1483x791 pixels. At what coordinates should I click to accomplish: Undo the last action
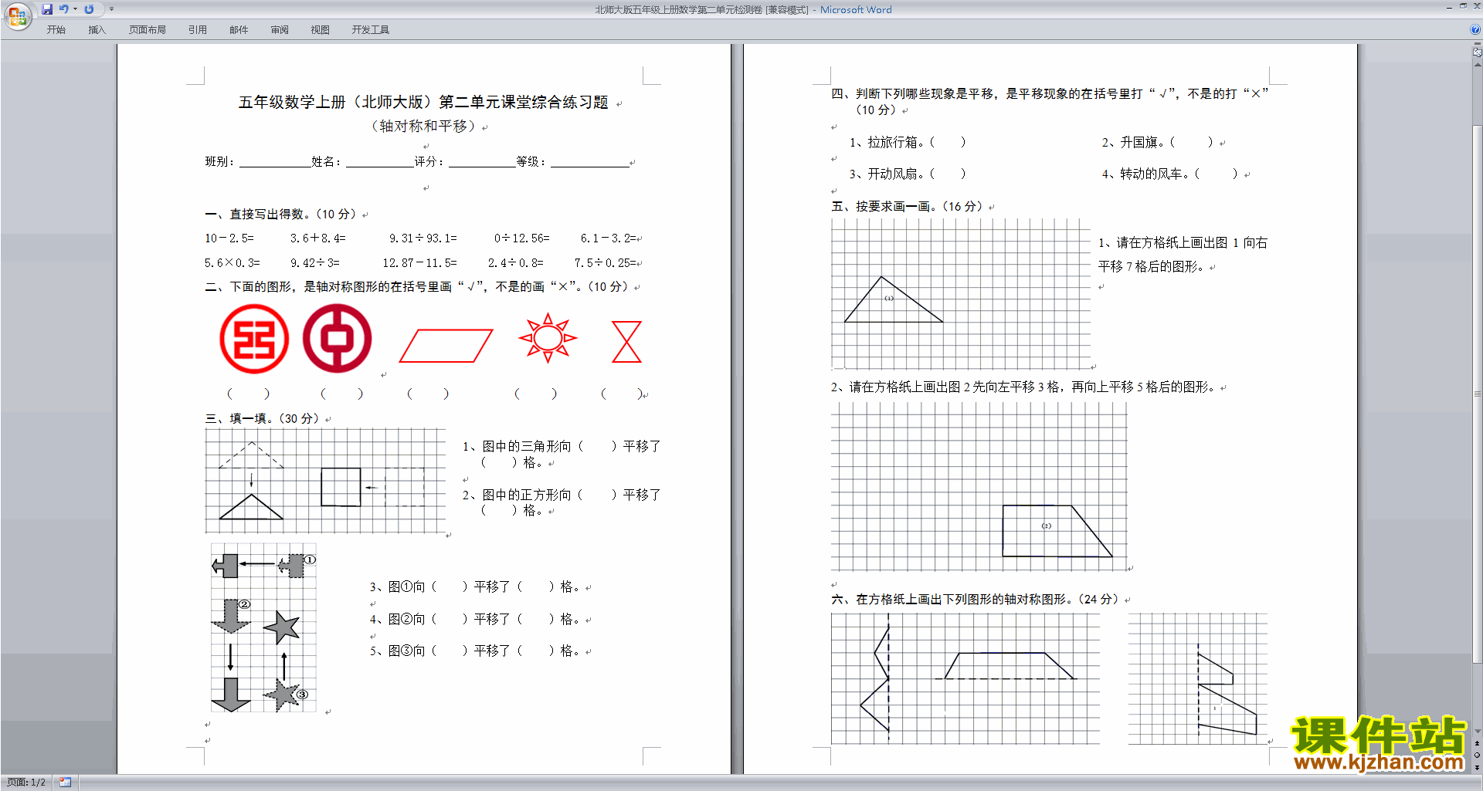(64, 9)
